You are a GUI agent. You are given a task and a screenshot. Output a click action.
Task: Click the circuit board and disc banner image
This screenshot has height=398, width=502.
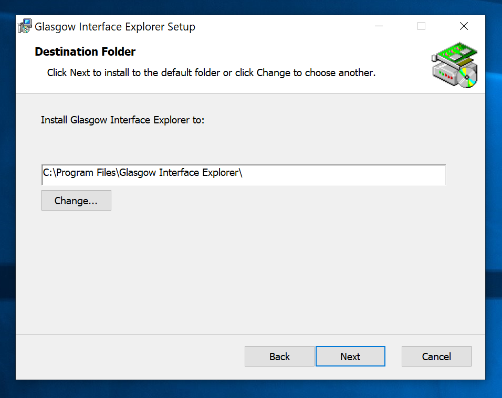pos(454,65)
